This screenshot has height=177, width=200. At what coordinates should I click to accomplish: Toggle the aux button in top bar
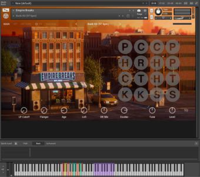192,3
